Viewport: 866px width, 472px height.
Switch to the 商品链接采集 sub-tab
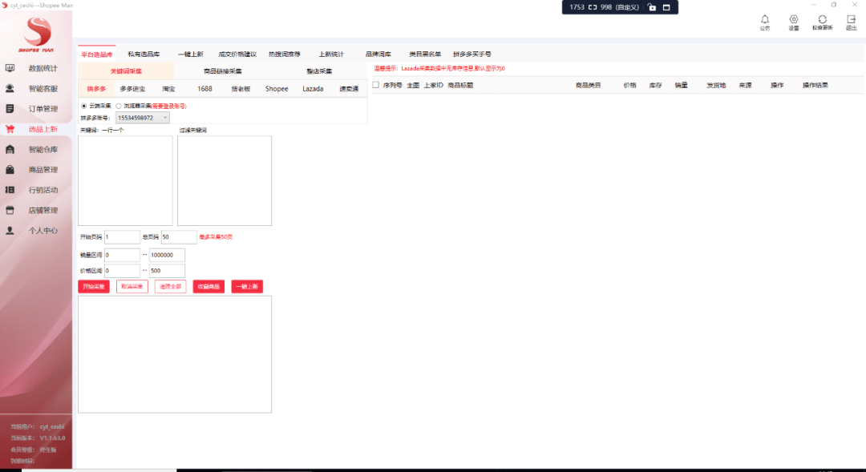click(223, 71)
